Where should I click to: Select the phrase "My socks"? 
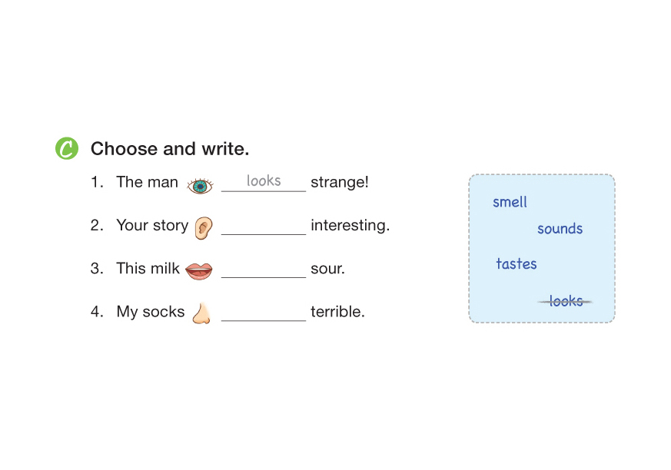pyautogui.click(x=151, y=312)
